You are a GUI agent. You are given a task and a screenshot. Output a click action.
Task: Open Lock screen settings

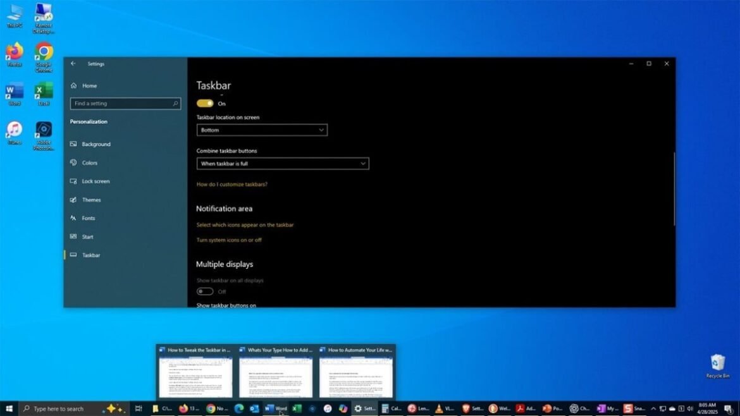tap(96, 181)
